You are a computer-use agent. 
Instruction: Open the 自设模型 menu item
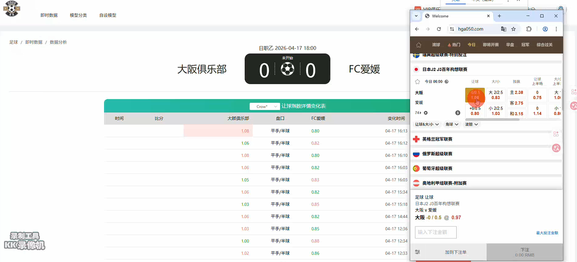pos(108,15)
